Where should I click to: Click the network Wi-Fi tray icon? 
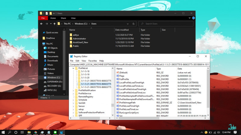click(x=215, y=132)
